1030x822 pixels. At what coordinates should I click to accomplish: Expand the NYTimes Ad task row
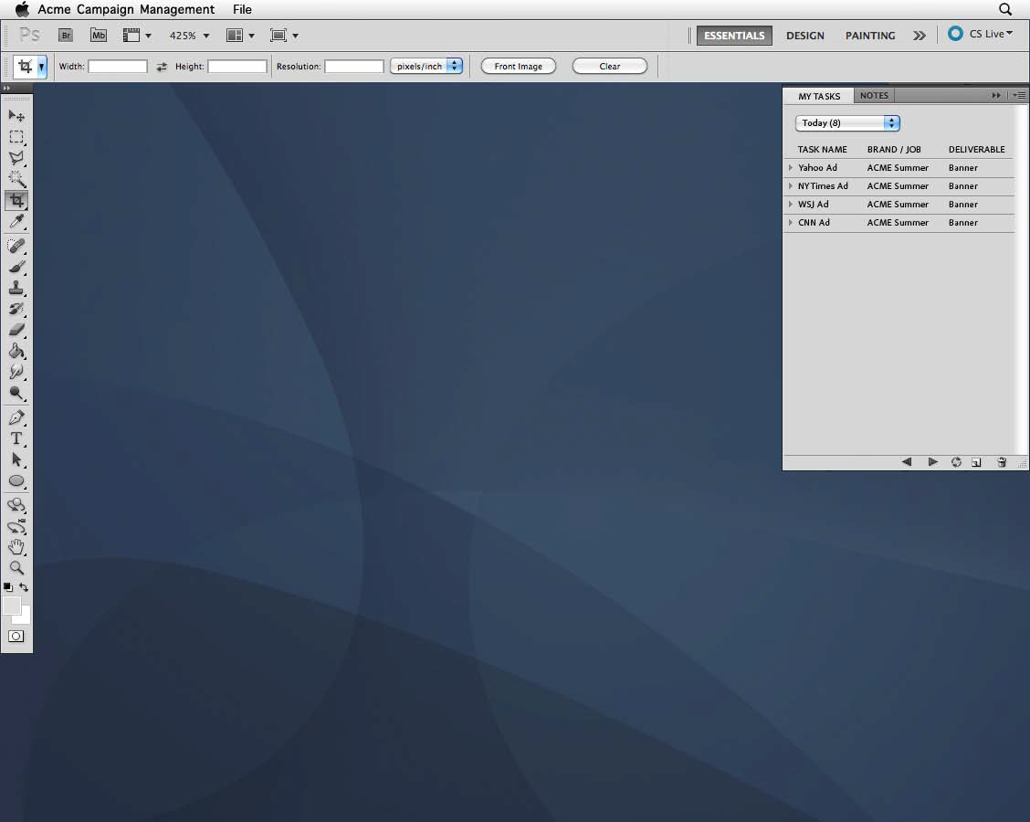(x=791, y=186)
